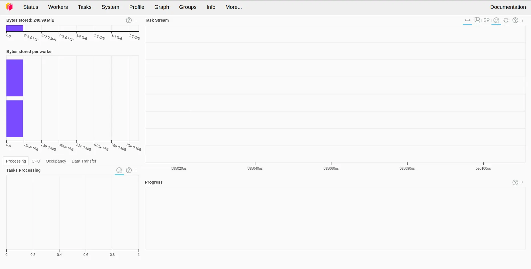The image size is (531, 269).
Task: Click the 595020us axis label
Action: click(x=179, y=169)
